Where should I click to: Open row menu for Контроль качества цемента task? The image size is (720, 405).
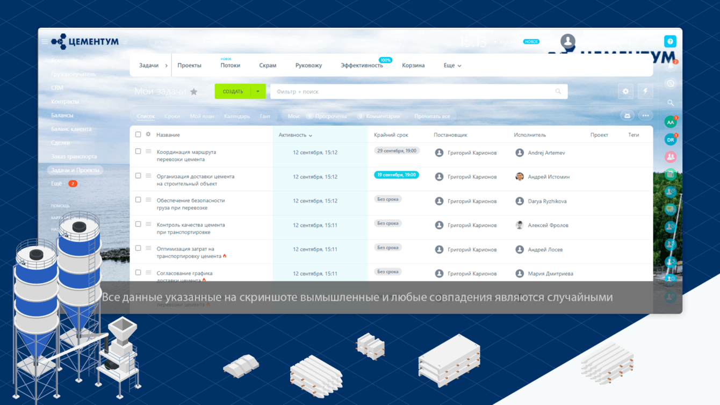(148, 224)
